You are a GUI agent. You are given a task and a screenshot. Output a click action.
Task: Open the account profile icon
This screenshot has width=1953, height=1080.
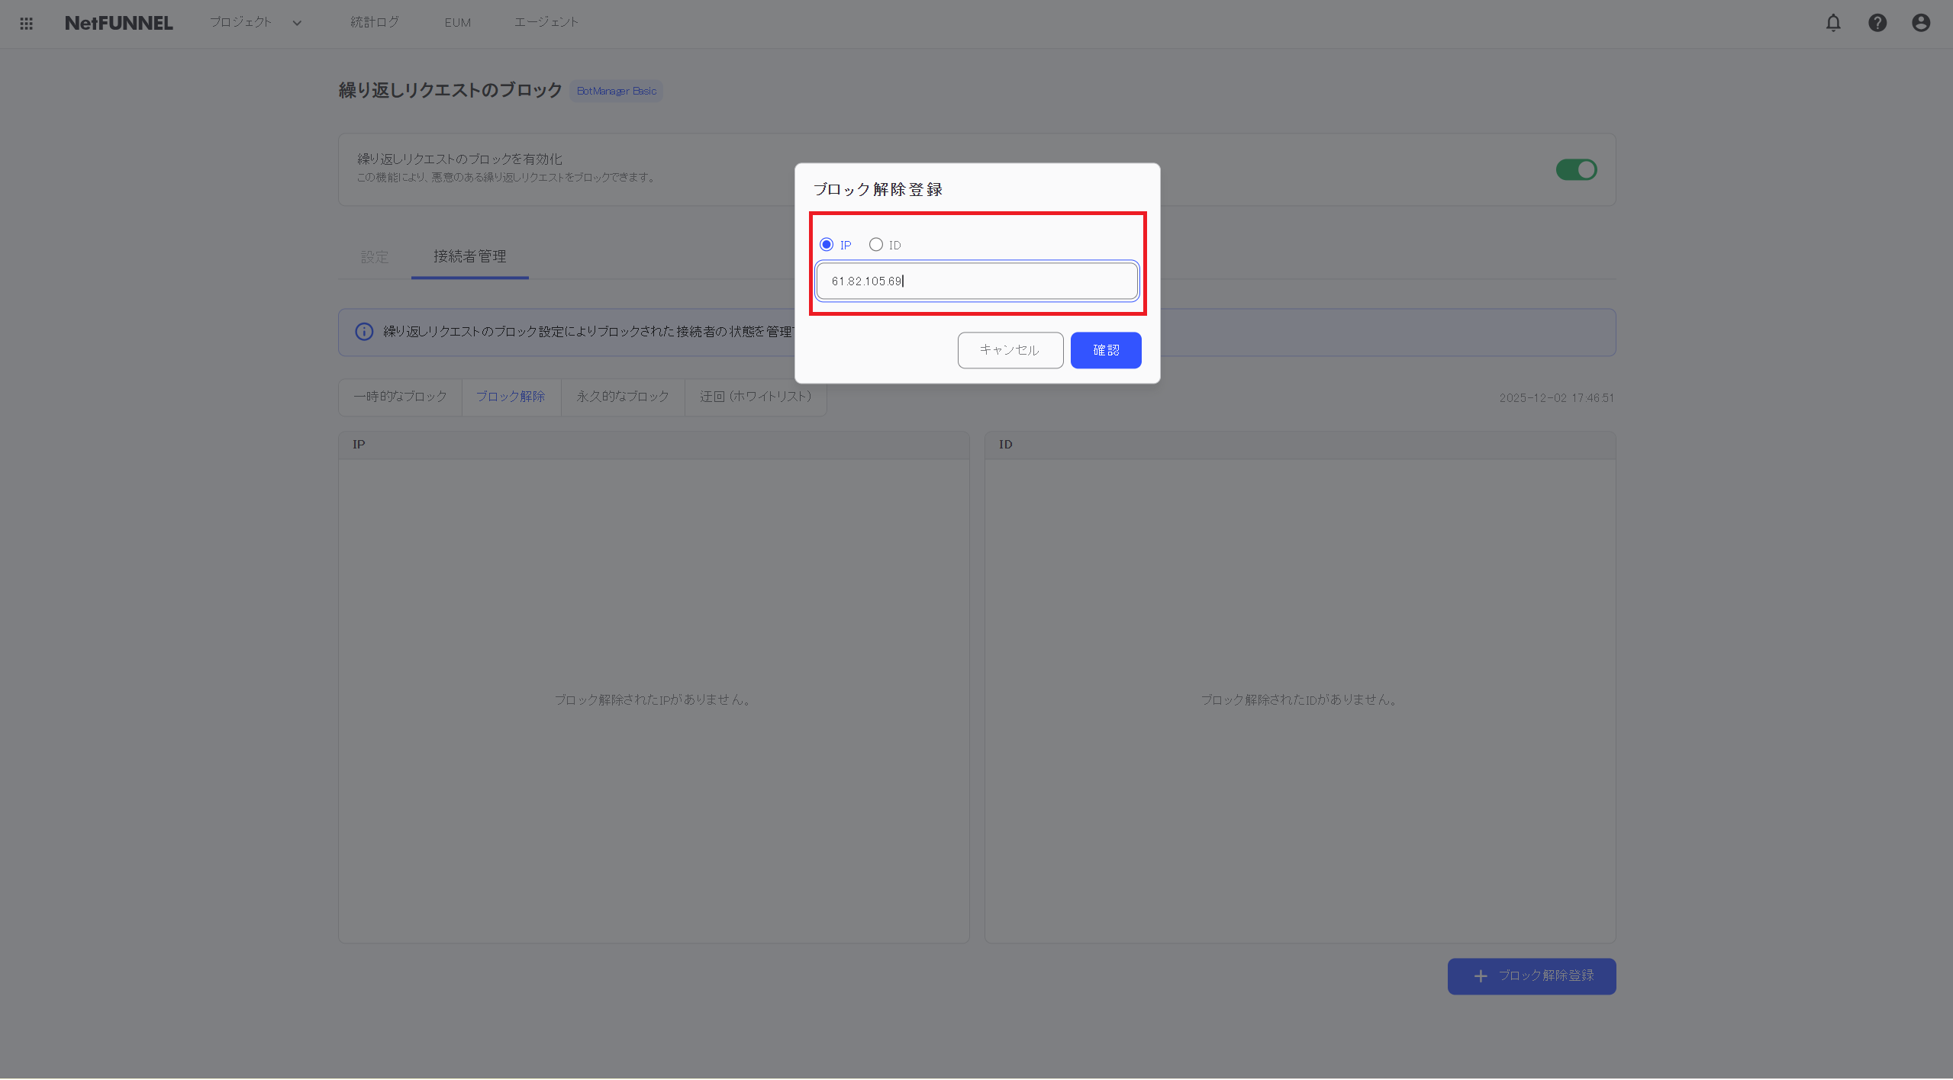pos(1920,23)
